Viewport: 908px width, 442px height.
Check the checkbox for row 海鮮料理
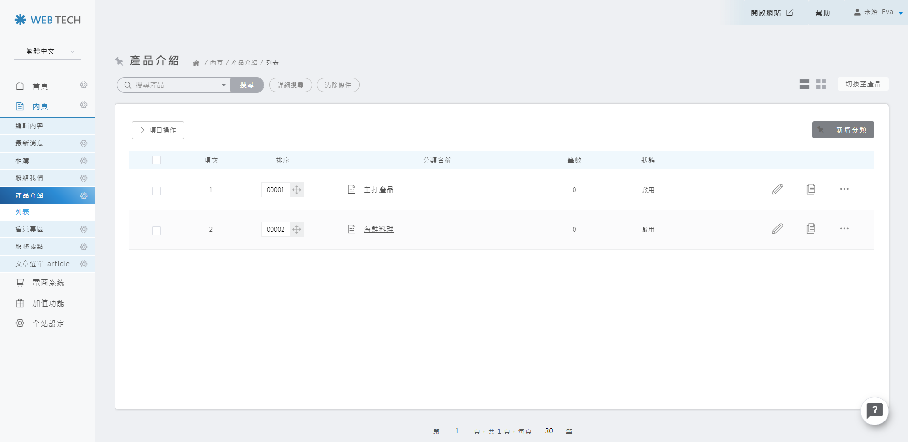157,231
